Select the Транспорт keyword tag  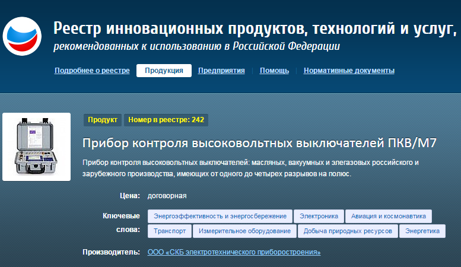[170, 231]
